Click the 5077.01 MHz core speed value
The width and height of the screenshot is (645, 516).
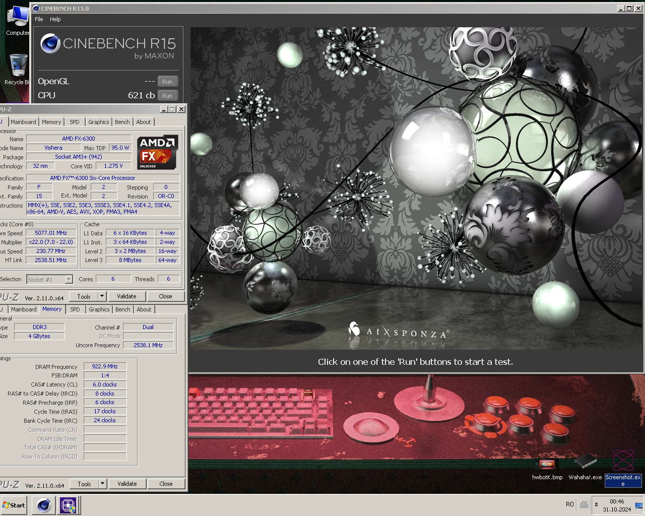click(51, 233)
